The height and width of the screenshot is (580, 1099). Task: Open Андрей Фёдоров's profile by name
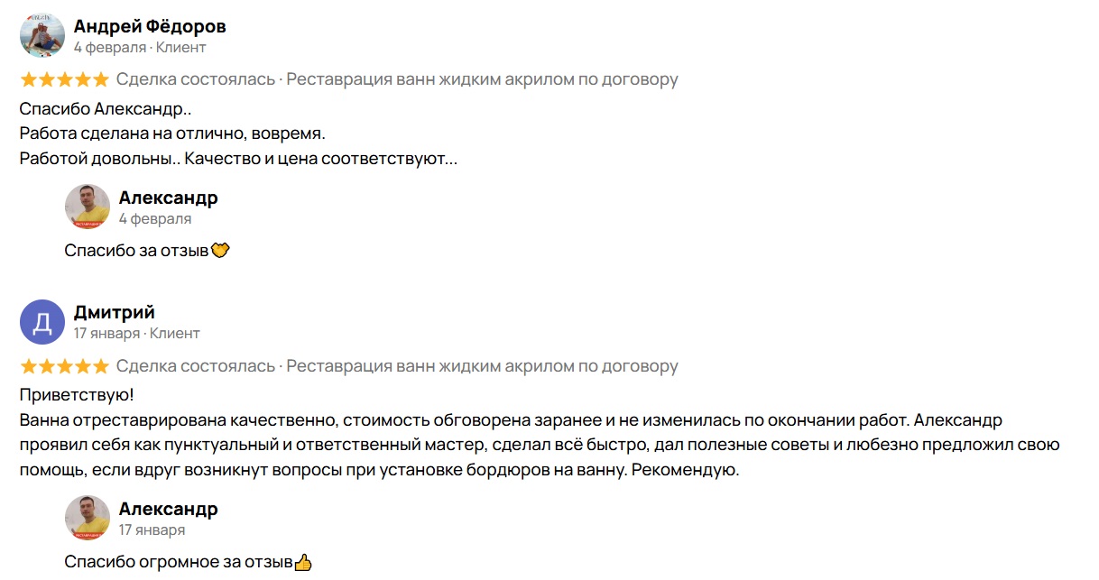click(x=150, y=26)
